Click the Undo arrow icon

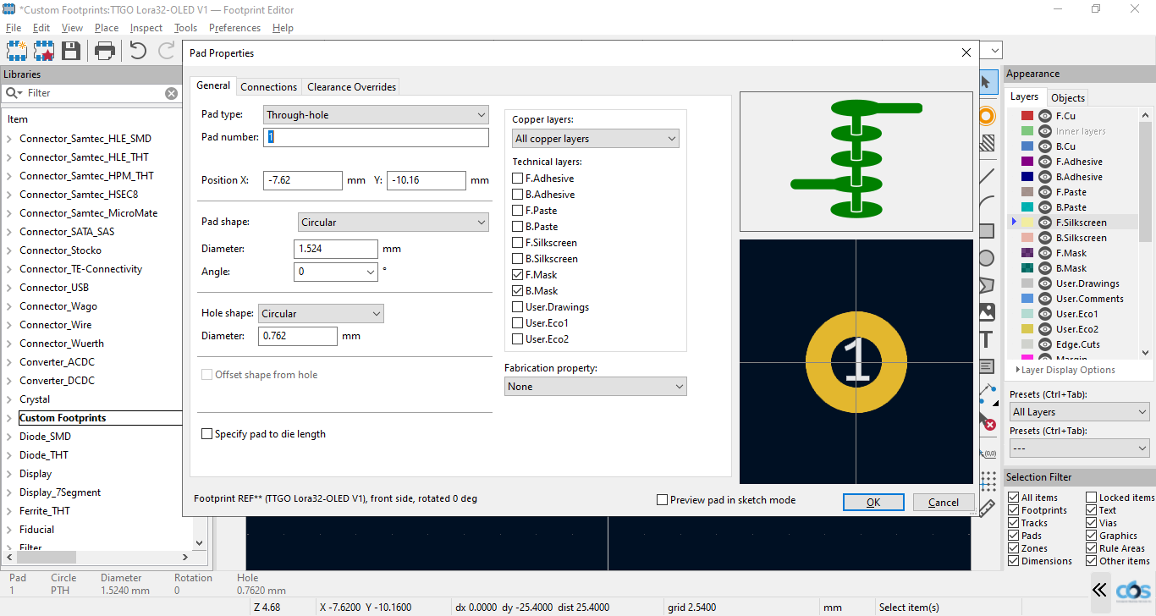click(139, 51)
